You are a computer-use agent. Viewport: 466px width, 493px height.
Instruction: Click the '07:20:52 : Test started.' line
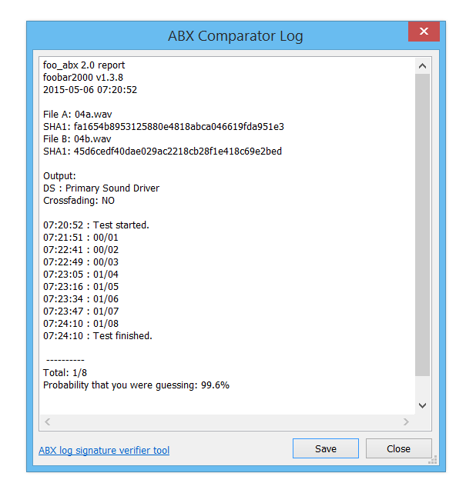[96, 225]
